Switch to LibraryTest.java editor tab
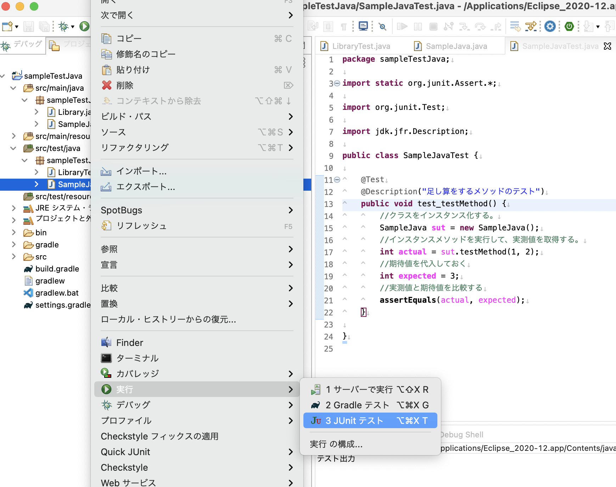Viewport: 616px width, 487px height. [355, 46]
